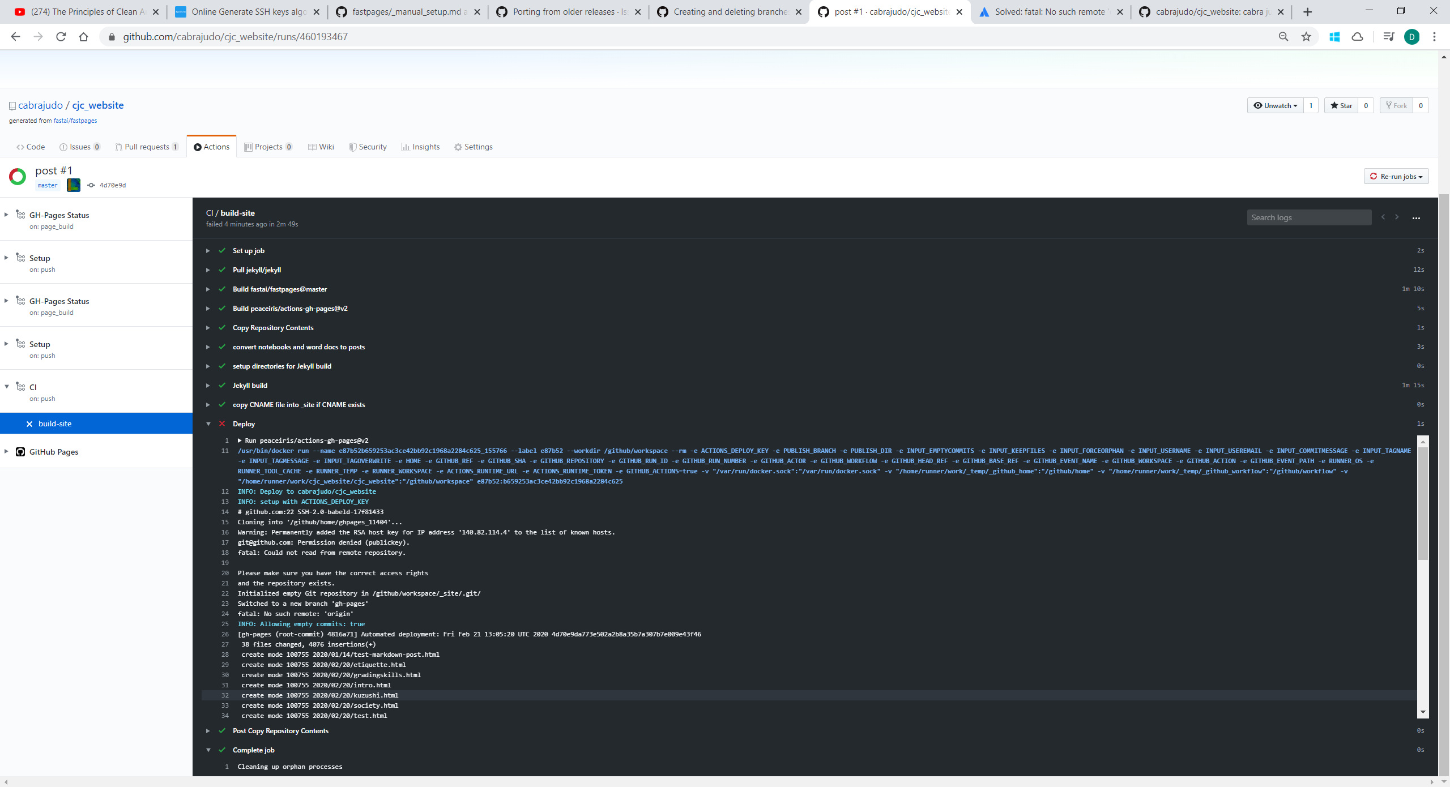Open the Insights graph icon

tap(405, 147)
